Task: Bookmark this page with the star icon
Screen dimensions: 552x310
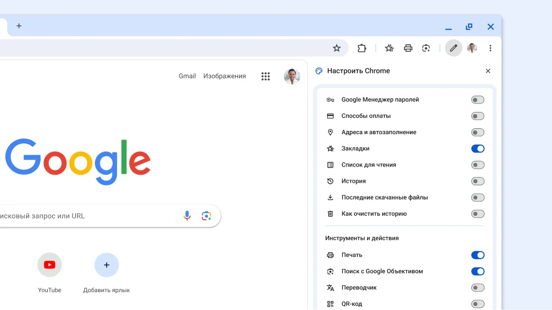Action: [337, 48]
